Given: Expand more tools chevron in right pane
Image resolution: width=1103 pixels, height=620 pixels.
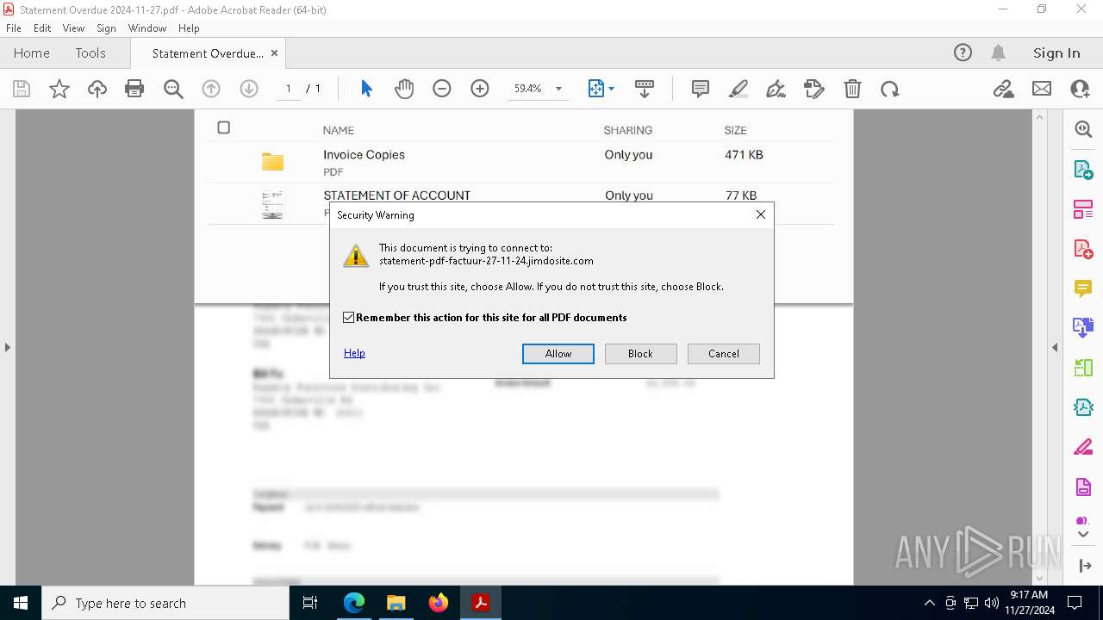Looking at the screenshot, I should coord(1083,535).
